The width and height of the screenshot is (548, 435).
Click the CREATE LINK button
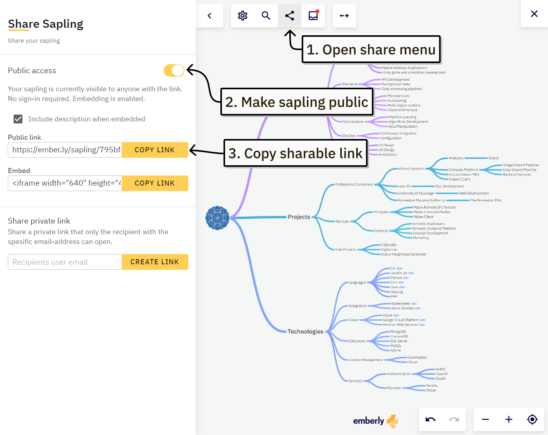click(x=155, y=262)
